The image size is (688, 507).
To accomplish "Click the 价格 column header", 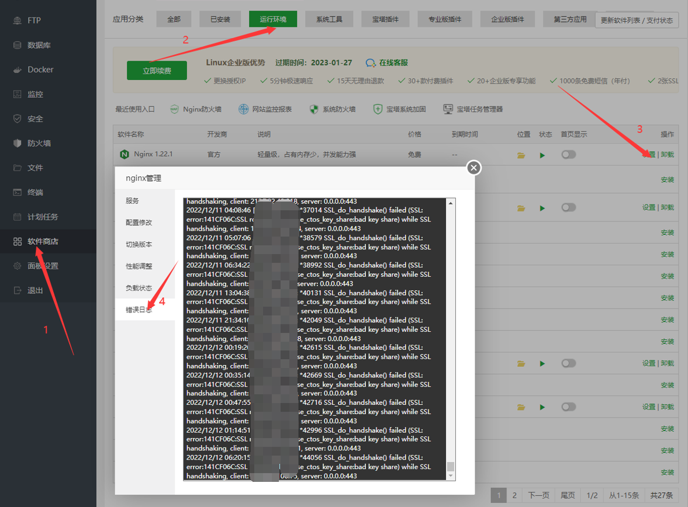I will click(x=414, y=134).
